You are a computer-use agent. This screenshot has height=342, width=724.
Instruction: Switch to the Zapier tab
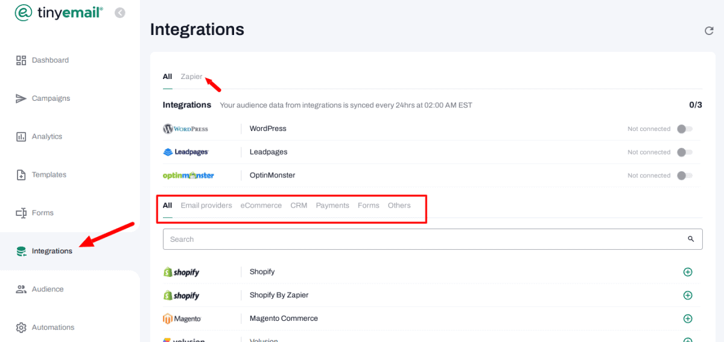coord(191,77)
